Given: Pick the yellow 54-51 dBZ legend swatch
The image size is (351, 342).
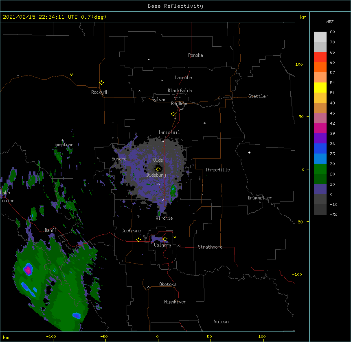Looking at the screenshot, I should click(x=320, y=87).
